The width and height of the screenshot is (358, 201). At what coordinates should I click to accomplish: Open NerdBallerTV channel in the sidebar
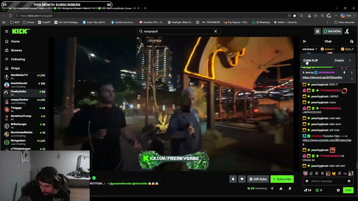(x=25, y=76)
